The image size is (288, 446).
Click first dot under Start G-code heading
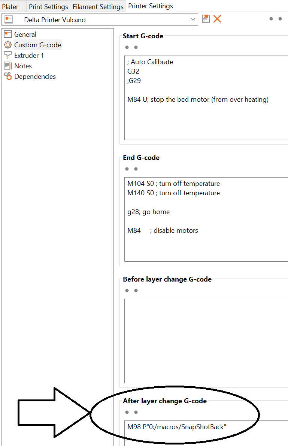pyautogui.click(x=127, y=47)
